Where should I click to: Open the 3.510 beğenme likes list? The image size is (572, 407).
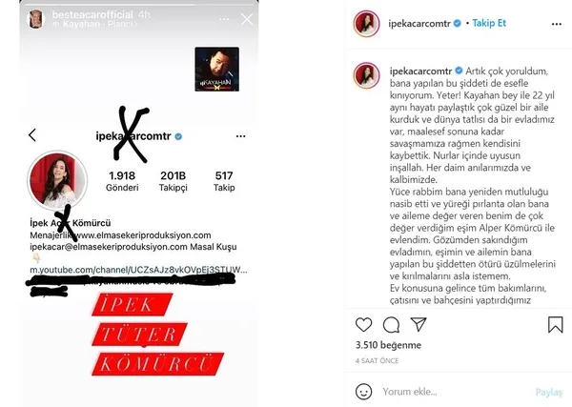tap(388, 345)
